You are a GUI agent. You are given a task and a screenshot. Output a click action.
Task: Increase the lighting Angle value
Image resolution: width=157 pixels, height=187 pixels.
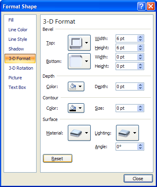click(x=140, y=145)
